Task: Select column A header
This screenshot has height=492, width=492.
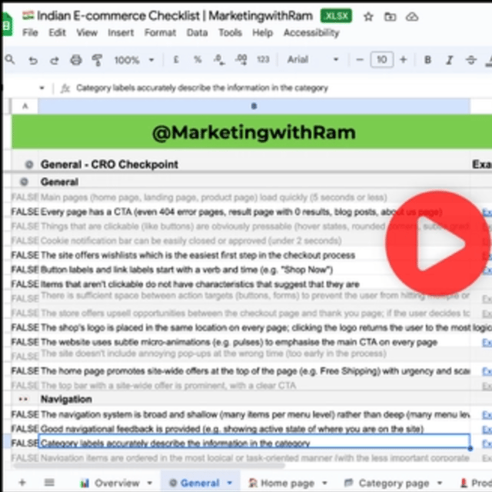Action: (25, 106)
